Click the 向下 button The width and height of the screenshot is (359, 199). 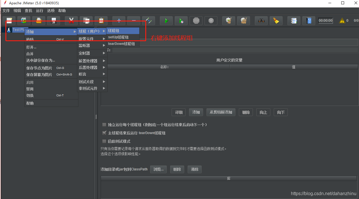[281, 112]
